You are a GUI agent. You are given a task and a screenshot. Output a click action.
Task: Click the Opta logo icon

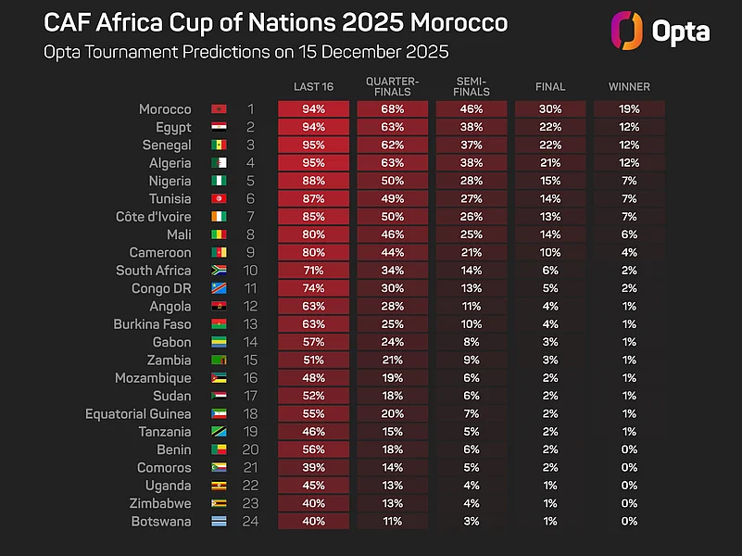pyautogui.click(x=627, y=31)
